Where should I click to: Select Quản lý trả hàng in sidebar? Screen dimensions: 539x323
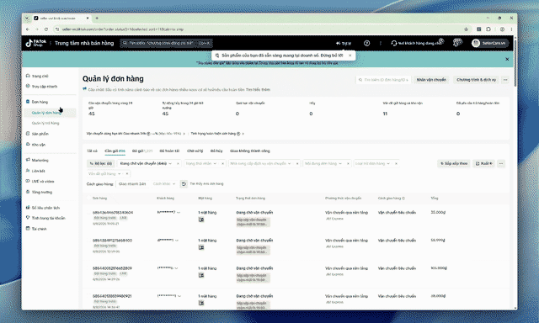point(45,123)
